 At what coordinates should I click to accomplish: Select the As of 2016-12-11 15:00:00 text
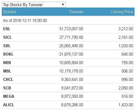[25, 20]
